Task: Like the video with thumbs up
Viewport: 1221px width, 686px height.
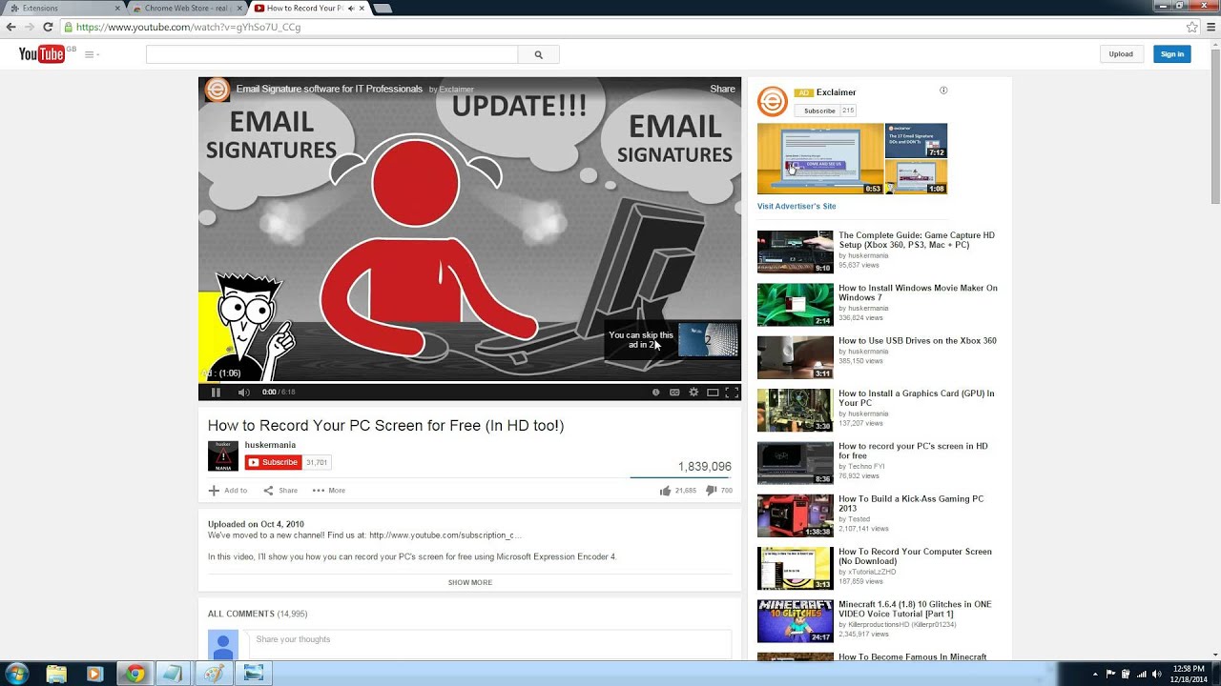Action: point(665,491)
